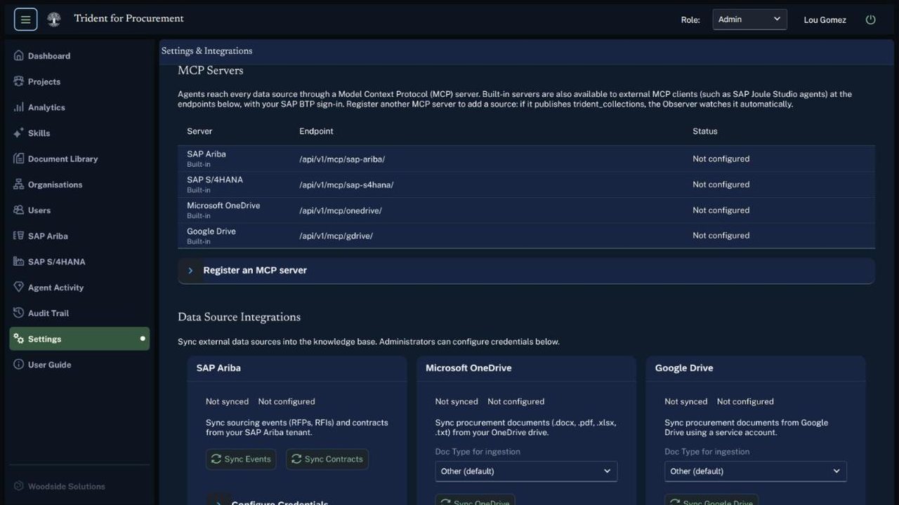This screenshot has width=899, height=505.
Task: Open the Role dropdown
Action: coord(749,20)
